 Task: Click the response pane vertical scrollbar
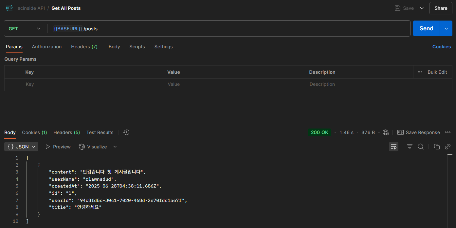coord(450,191)
